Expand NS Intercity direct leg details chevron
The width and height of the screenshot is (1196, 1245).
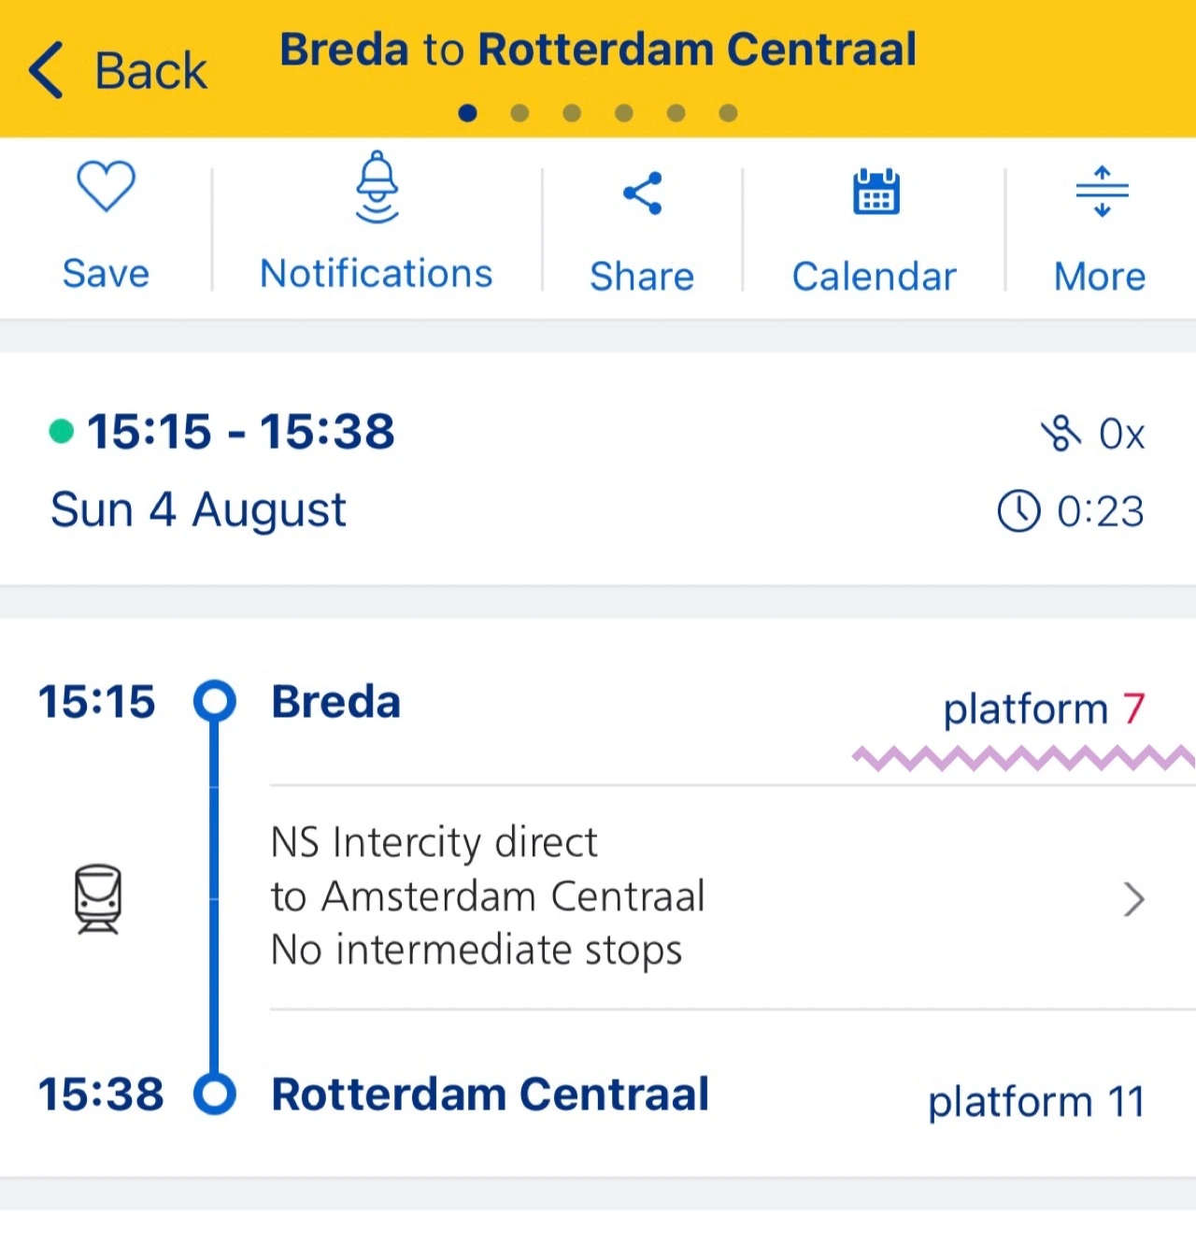pyautogui.click(x=1133, y=899)
